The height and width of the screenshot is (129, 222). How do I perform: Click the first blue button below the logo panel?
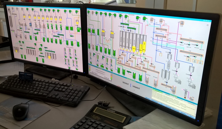click(x=148, y=98)
